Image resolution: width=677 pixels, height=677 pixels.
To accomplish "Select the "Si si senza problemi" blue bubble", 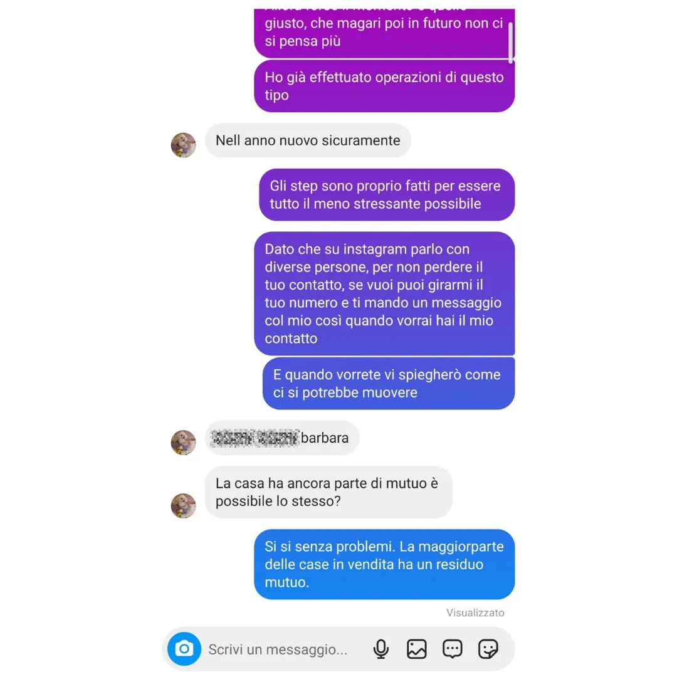I will 384,564.
